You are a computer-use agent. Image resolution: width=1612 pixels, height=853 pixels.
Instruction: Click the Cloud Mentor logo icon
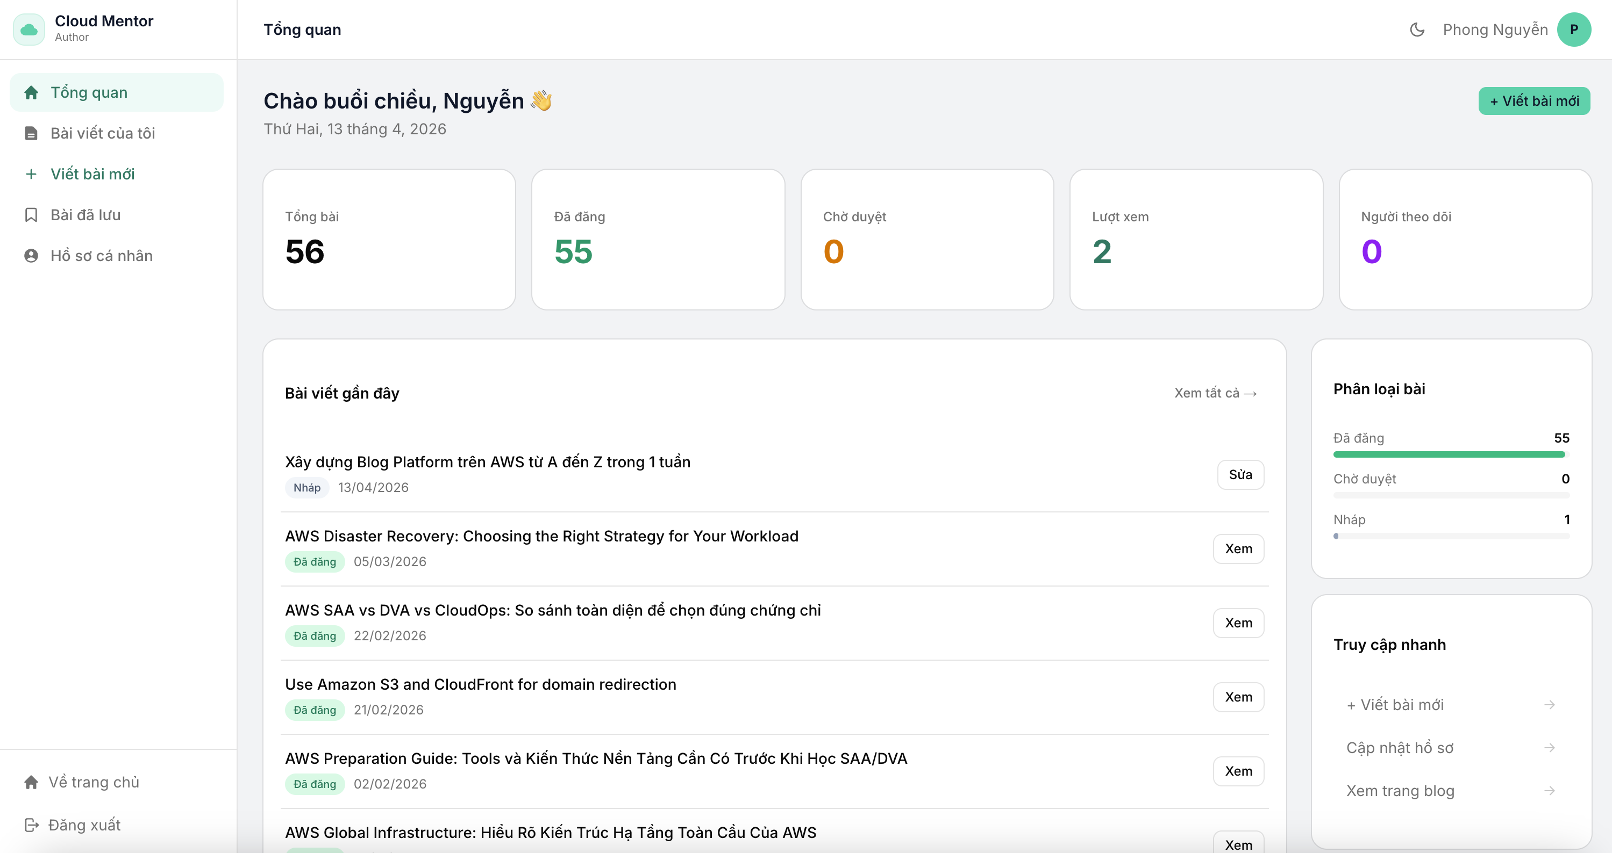pos(29,30)
